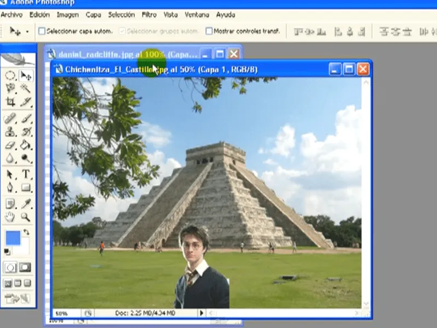
Task: Set full screen mode with menu bar
Action: 18,284
